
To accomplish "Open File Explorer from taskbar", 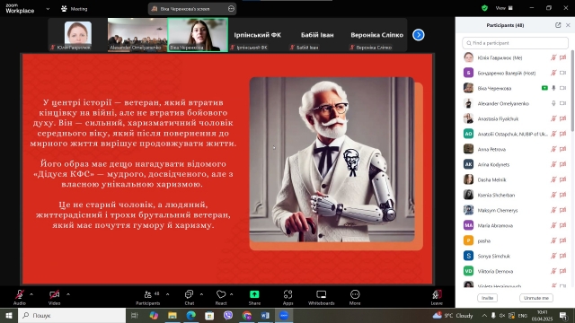I will [172, 315].
